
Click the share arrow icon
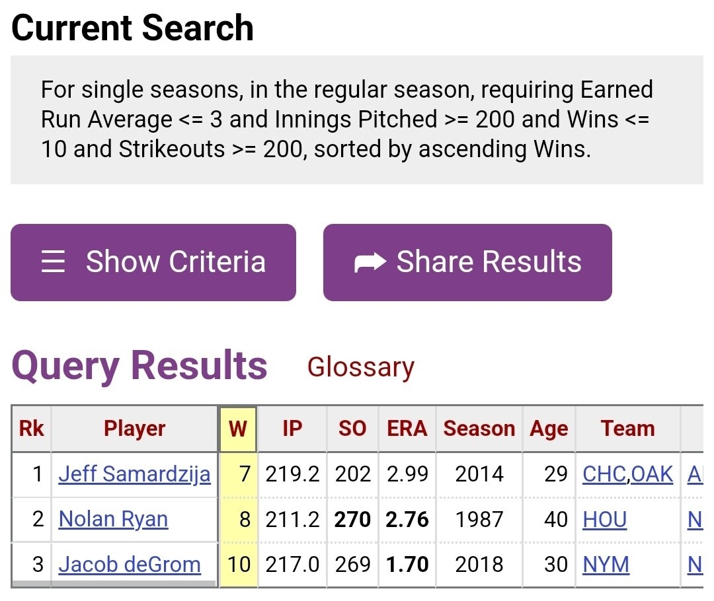click(370, 263)
